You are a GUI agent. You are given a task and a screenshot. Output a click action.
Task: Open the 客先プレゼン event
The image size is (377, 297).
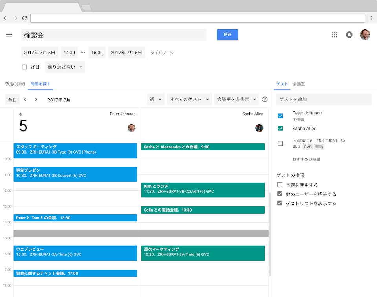click(75, 174)
